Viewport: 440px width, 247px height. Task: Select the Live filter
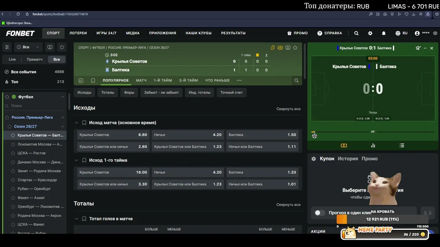12,59
